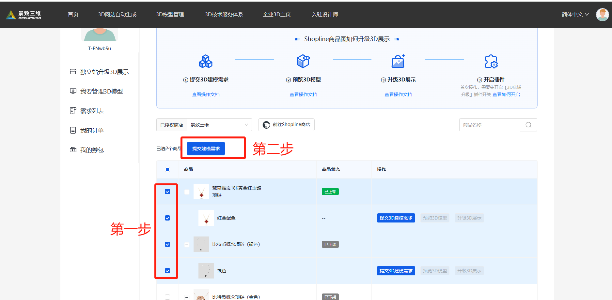
Task: Expand the 简体中文 language selector
Action: (x=575, y=15)
